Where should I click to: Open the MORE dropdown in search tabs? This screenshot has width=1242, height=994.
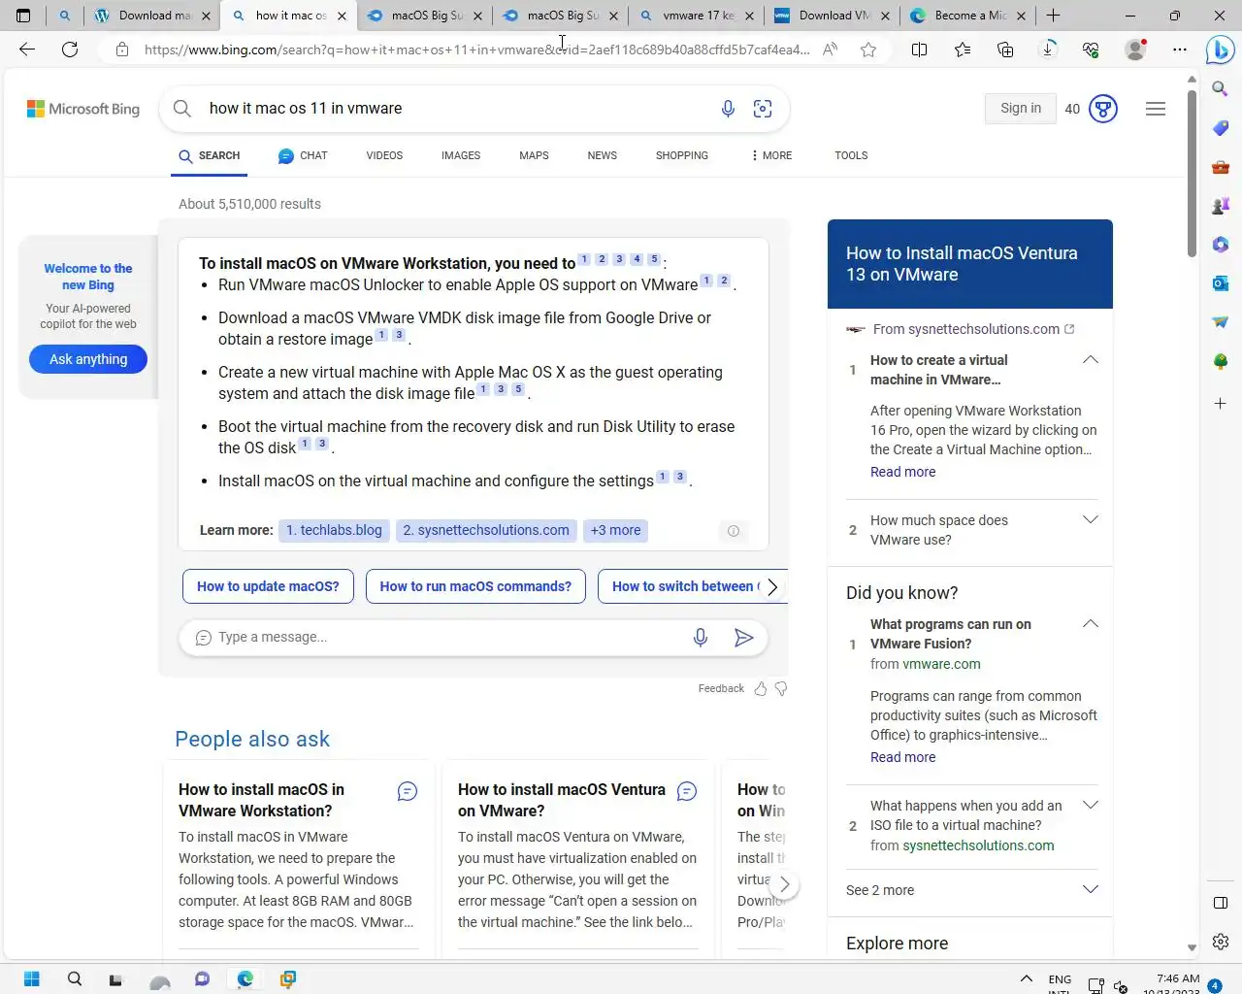(771, 155)
